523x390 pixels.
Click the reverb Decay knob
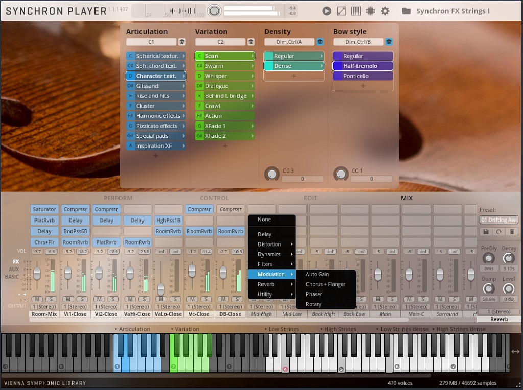(508, 258)
